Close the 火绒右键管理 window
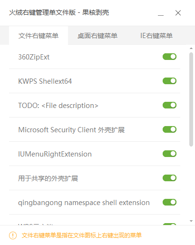The height and width of the screenshot is (245, 195). click(x=178, y=13)
